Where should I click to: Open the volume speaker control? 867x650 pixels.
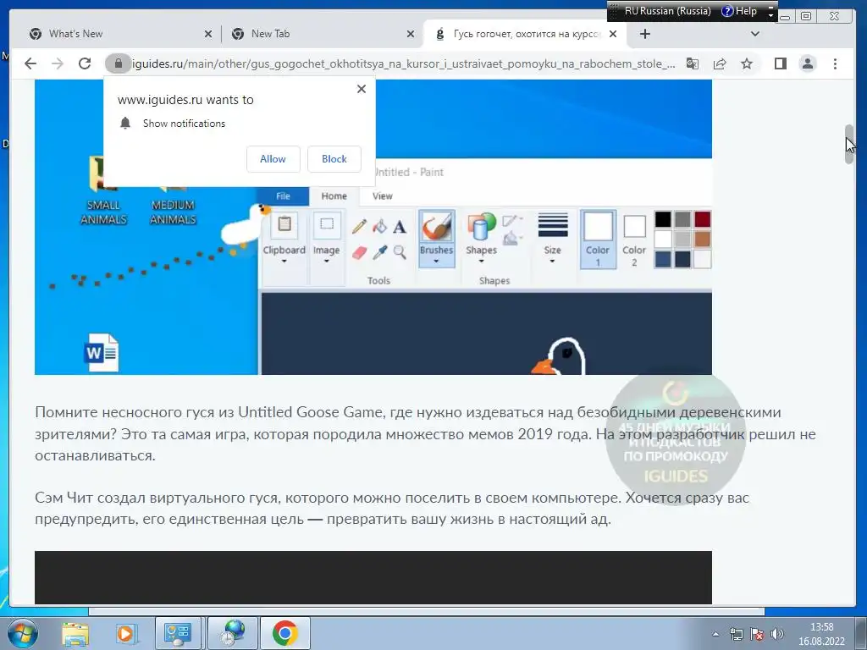coord(777,634)
